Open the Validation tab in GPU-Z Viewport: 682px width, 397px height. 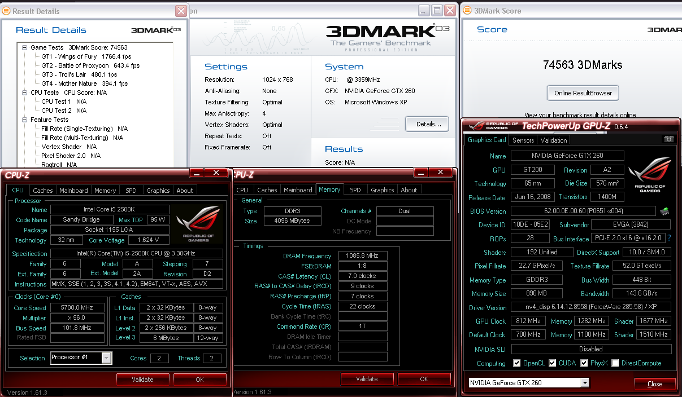click(554, 140)
